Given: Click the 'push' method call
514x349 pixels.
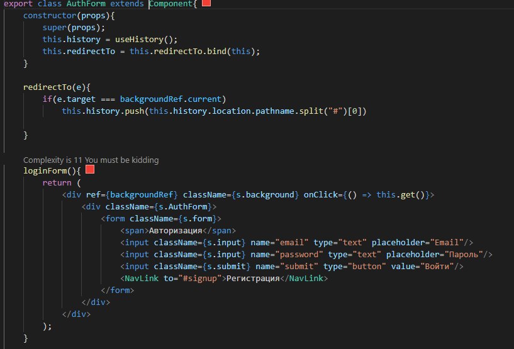Looking at the screenshot, I should (x=135, y=111).
